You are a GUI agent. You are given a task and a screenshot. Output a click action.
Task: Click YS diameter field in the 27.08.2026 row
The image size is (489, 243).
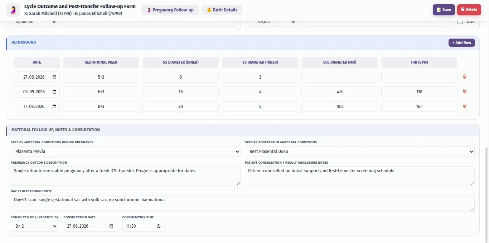(260, 77)
